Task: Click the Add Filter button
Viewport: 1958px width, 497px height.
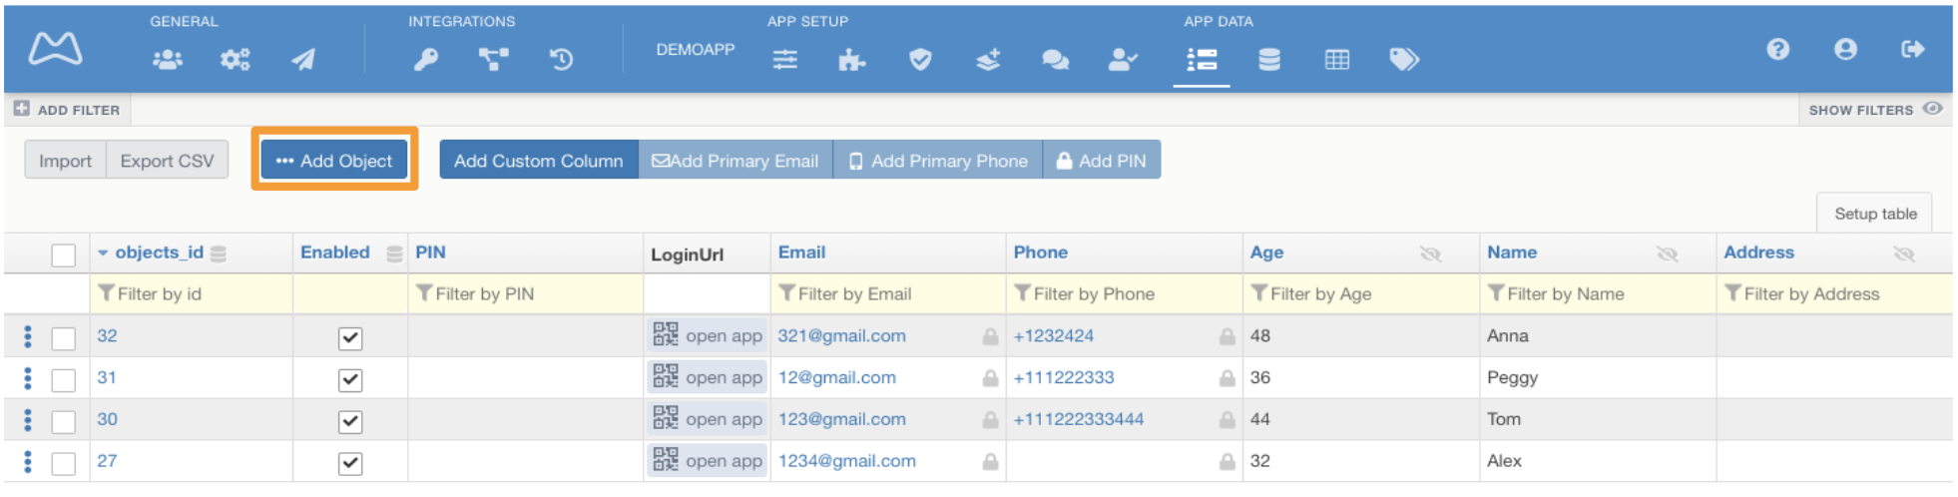Action: click(67, 110)
